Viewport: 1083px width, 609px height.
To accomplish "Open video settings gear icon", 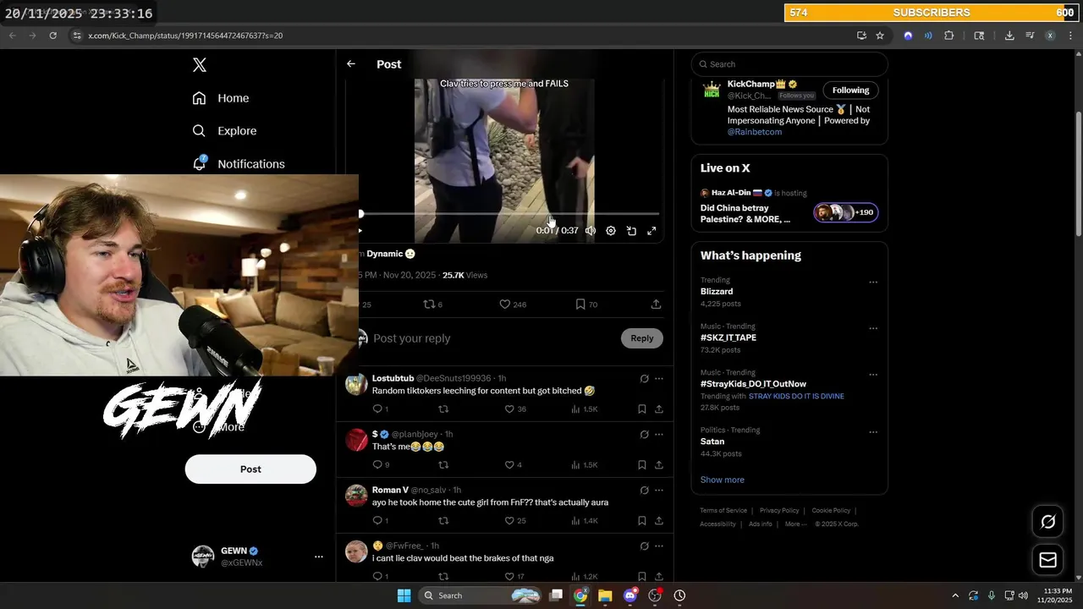I will tap(611, 231).
